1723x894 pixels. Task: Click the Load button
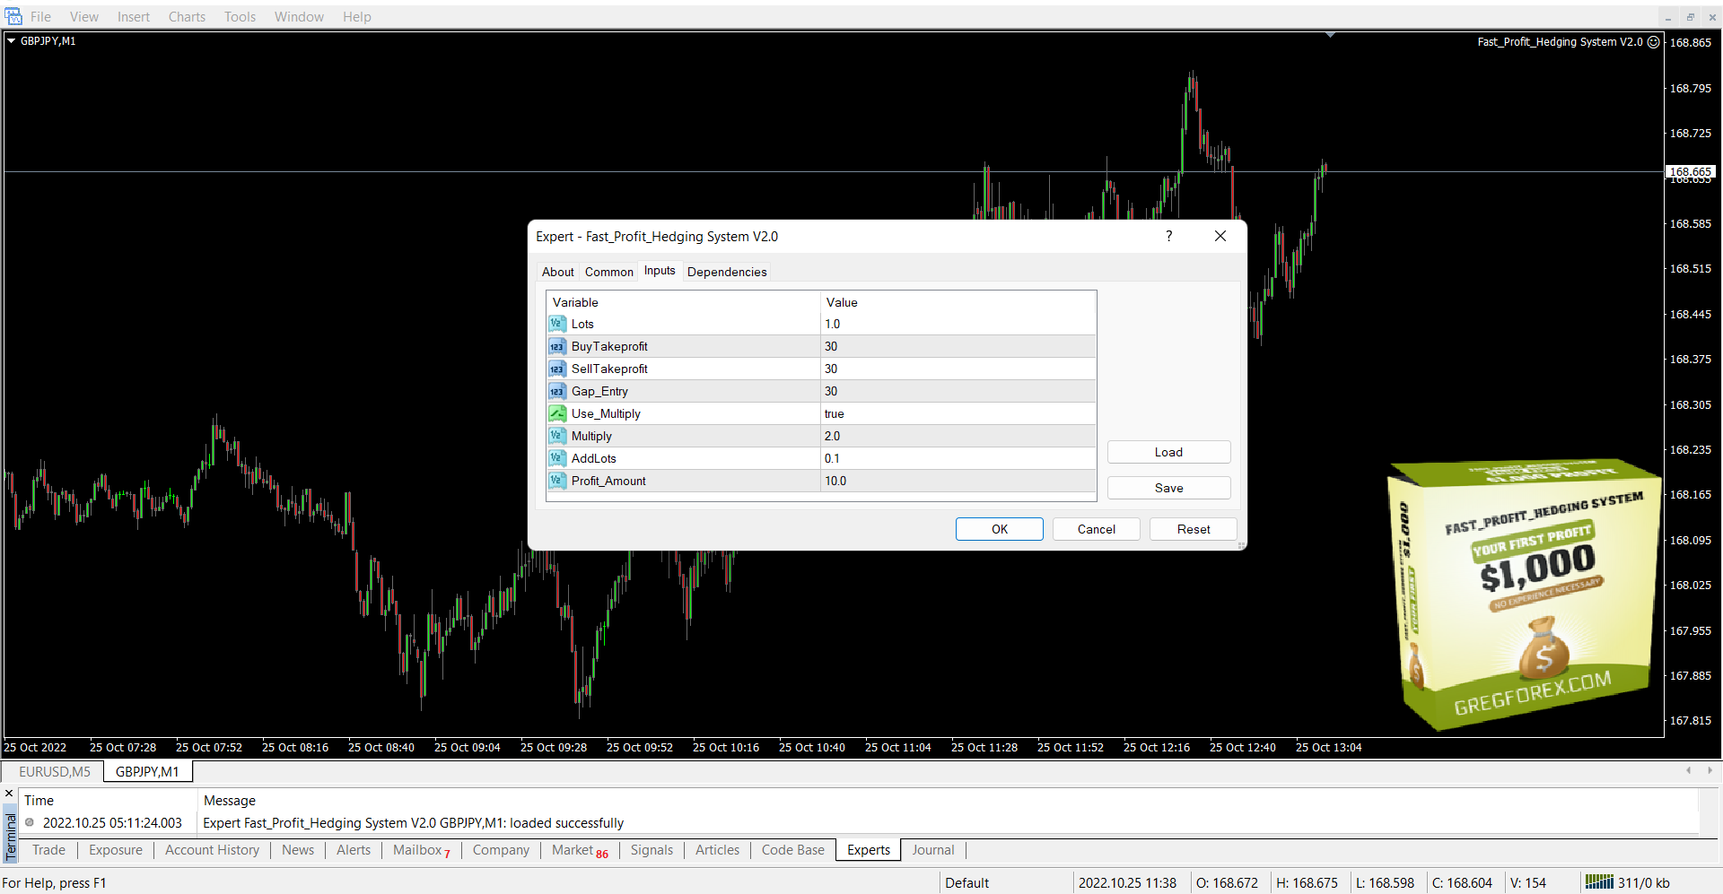(1168, 452)
